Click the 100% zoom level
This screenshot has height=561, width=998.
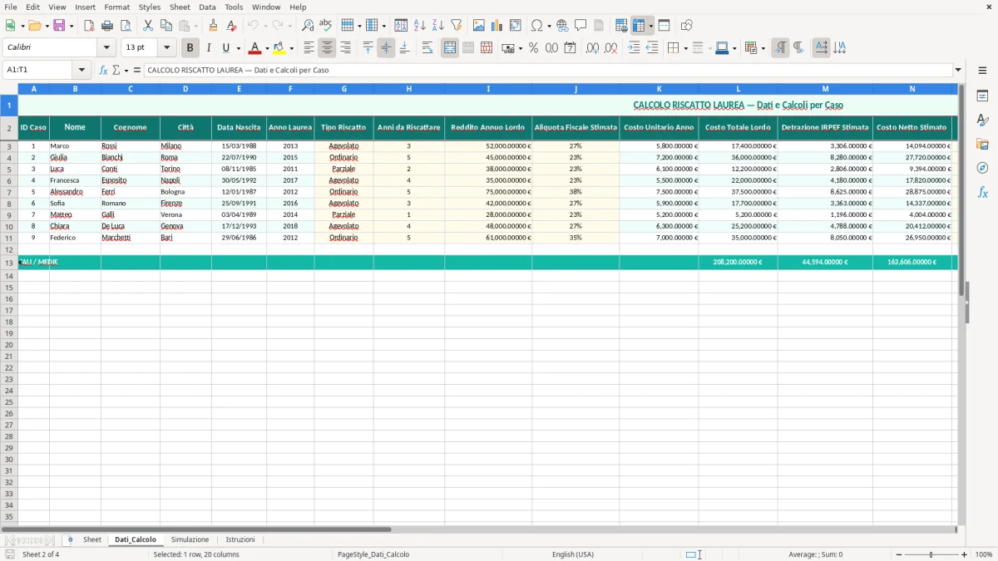coord(984,554)
